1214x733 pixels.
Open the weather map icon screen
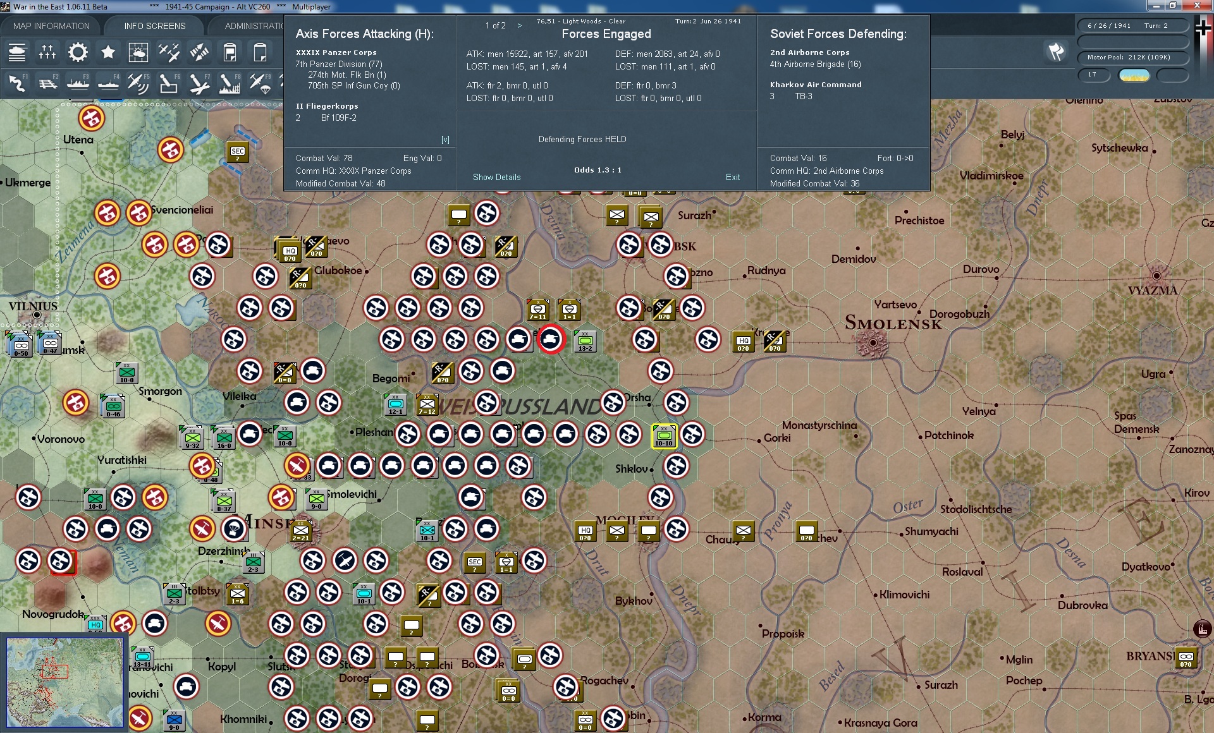click(x=138, y=52)
